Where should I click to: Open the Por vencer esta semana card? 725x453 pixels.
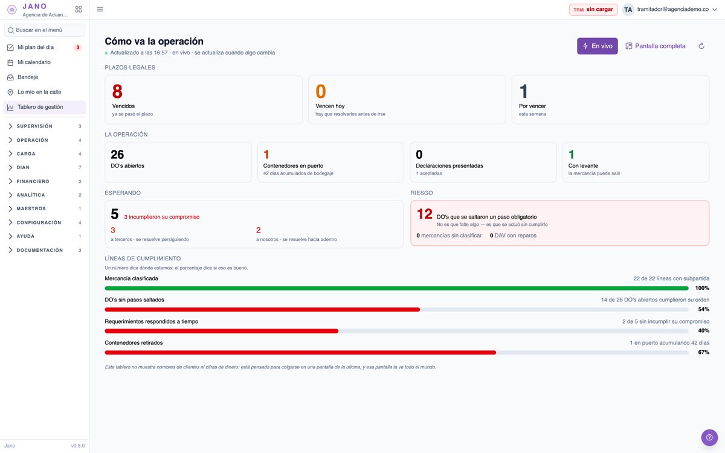pyautogui.click(x=610, y=100)
